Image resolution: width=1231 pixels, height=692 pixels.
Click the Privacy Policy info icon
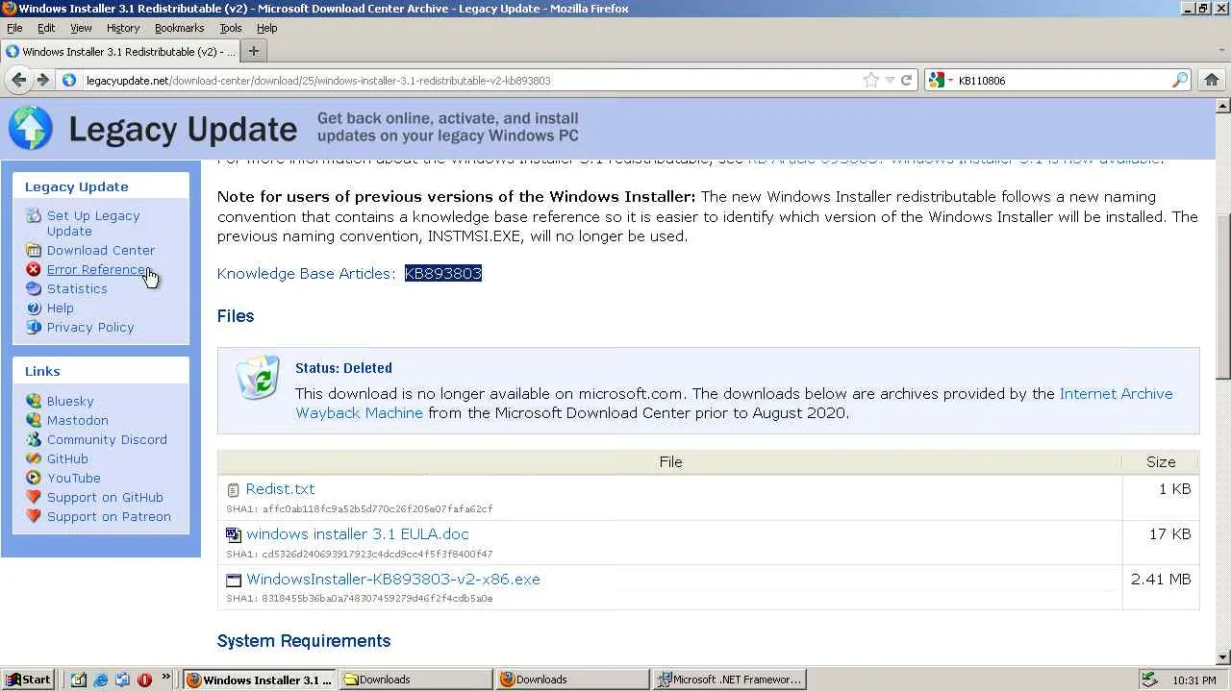(x=34, y=327)
